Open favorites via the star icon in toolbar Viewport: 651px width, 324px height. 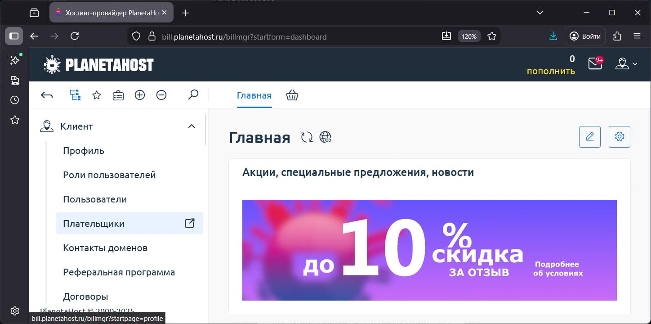[x=96, y=95]
